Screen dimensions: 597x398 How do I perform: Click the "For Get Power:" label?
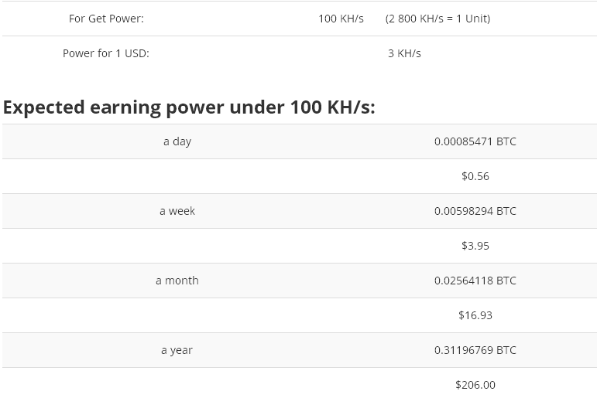(x=106, y=19)
